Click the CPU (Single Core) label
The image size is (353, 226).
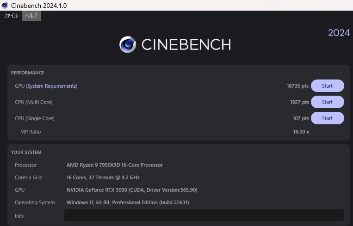pyautogui.click(x=34, y=118)
